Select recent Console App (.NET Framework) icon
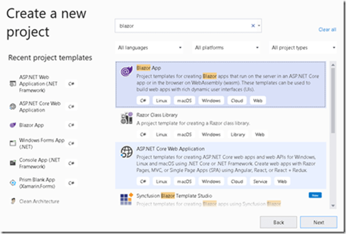Image resolution: width=346 pixels, height=234 pixels. pyautogui.click(x=12, y=162)
